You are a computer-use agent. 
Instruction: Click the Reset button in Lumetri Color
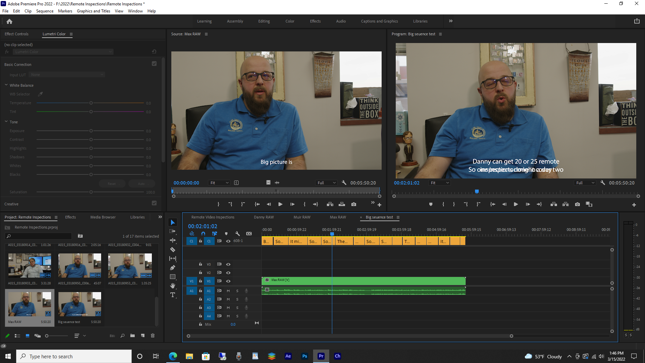112,184
